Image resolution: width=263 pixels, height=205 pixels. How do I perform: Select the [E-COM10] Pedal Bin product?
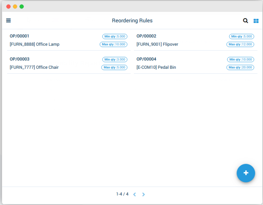(x=156, y=67)
